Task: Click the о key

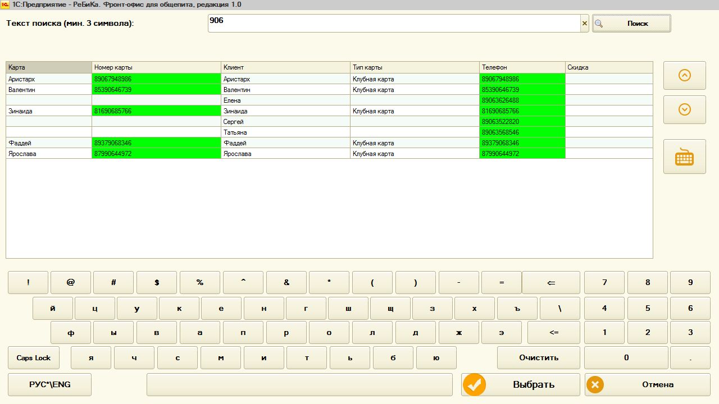Action: 329,332
